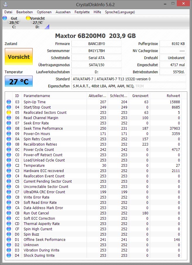This screenshot has width=192, height=265.
Task: Click the Eigenschaften field with S.M.A.R.T.
Action: (129, 86)
